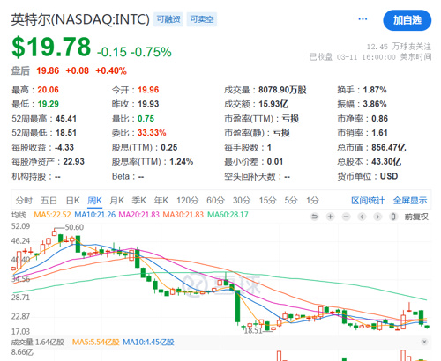
Task: Click the 换手 value 1.87%
Action: click(x=375, y=90)
